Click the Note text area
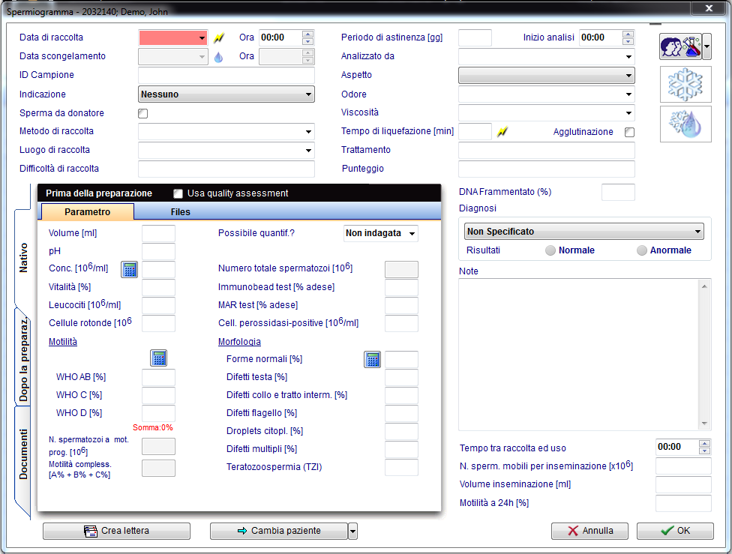This screenshot has width=732, height=554. tap(579, 355)
